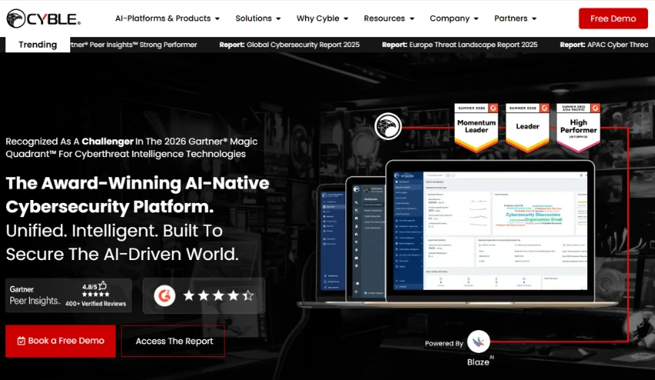Click the Momentum Leader G2 badge
Screen dimensions: 655x380
pos(476,127)
